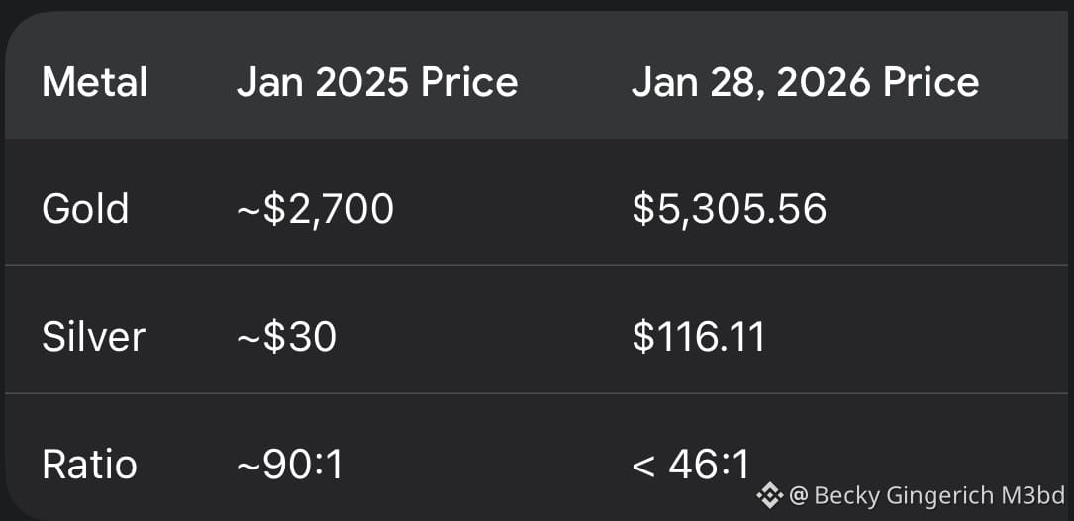
Task: Click the $116.11 silver price value
Action: coord(698,337)
